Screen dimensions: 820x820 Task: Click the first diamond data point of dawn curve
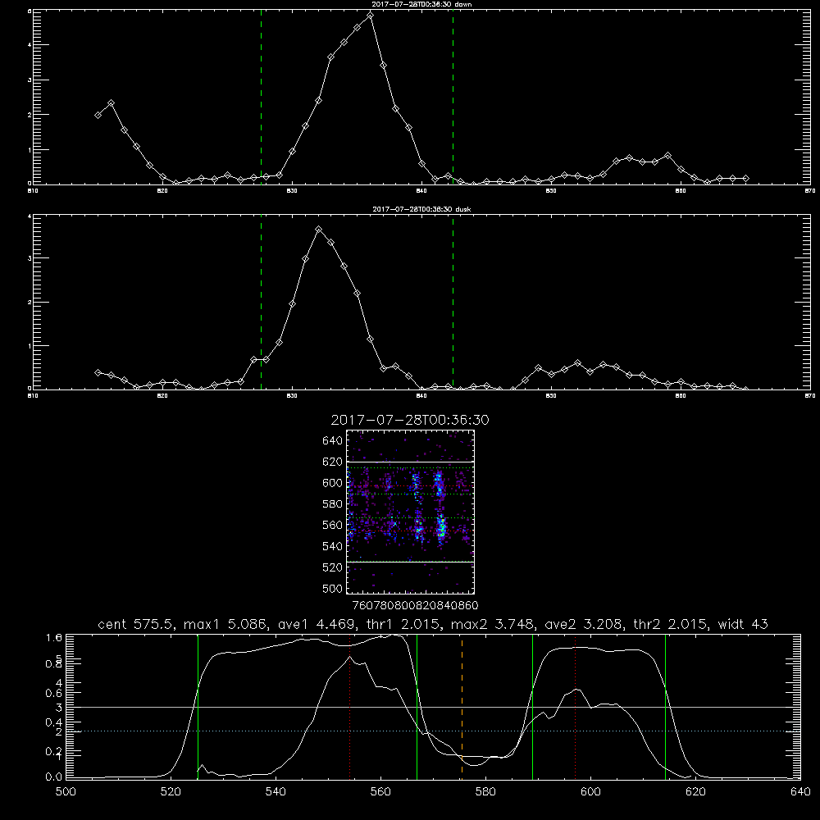(98, 115)
